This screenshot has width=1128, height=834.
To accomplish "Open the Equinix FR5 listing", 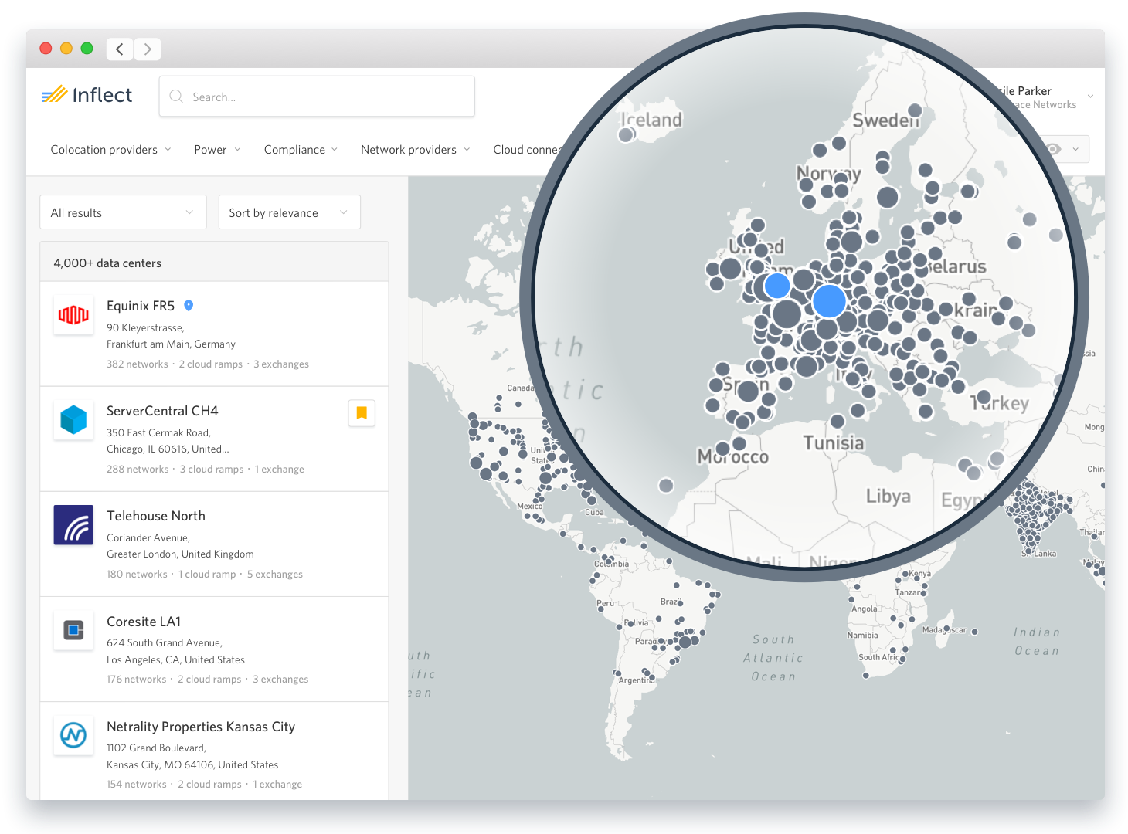I will 214,334.
